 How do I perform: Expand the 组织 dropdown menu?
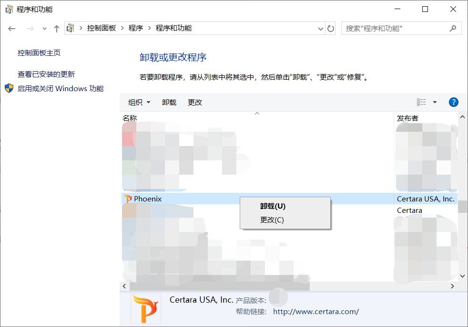pos(139,102)
